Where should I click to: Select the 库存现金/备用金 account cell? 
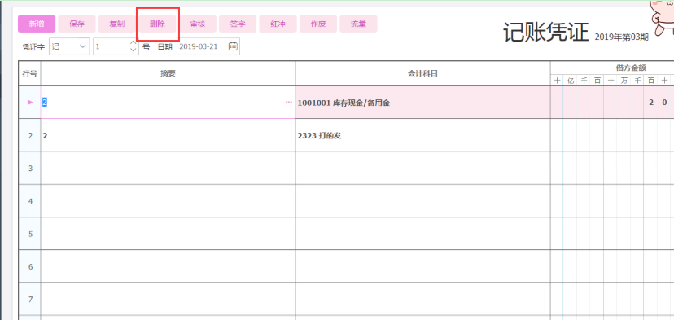[x=422, y=103]
